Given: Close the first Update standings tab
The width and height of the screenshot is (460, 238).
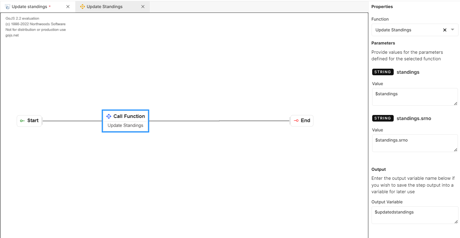Looking at the screenshot, I should pyautogui.click(x=68, y=7).
